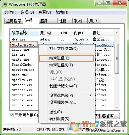The width and height of the screenshot is (129, 135).
Task: Select the lsass.exe process row
Action: (24, 50)
